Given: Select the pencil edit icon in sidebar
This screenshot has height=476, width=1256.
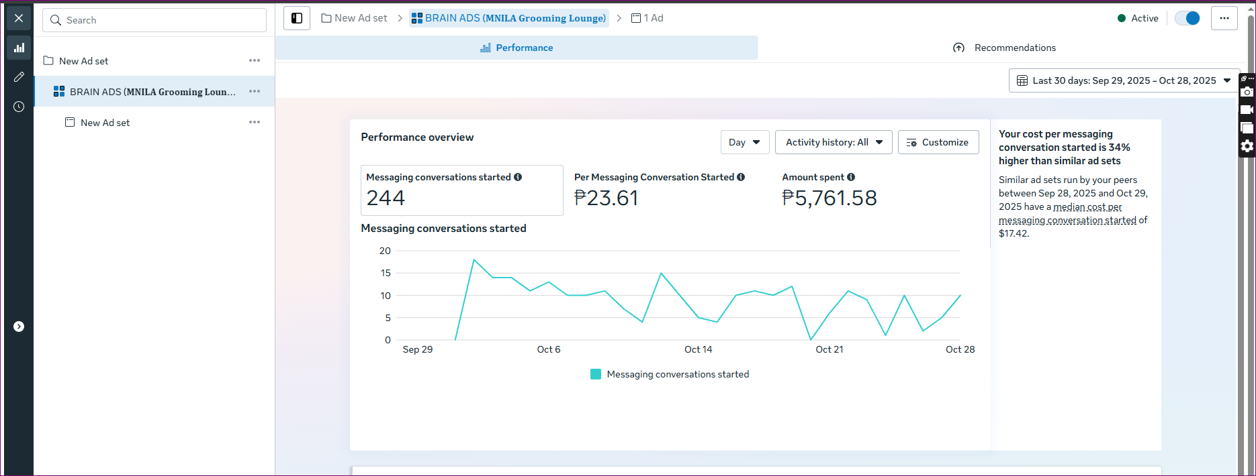Looking at the screenshot, I should pyautogui.click(x=19, y=77).
